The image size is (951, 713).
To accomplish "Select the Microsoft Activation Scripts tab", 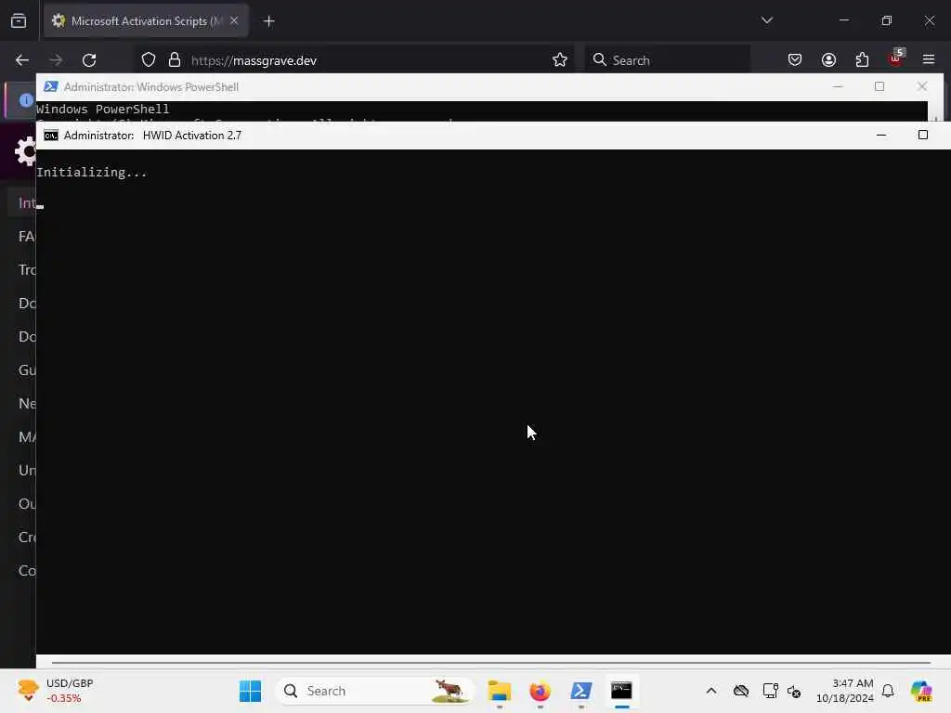I will [146, 21].
